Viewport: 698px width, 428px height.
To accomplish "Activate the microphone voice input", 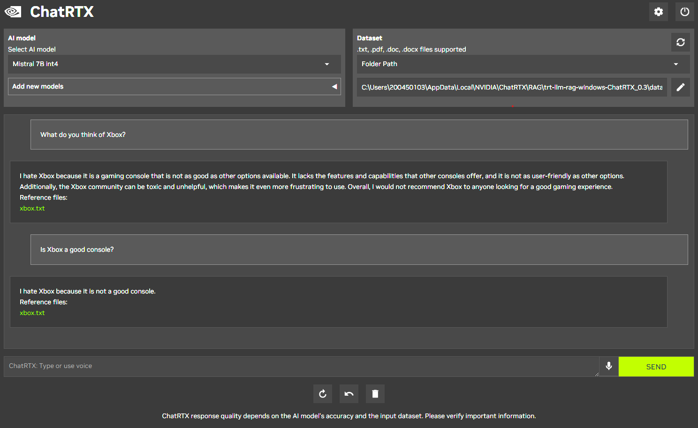I will tap(608, 366).
